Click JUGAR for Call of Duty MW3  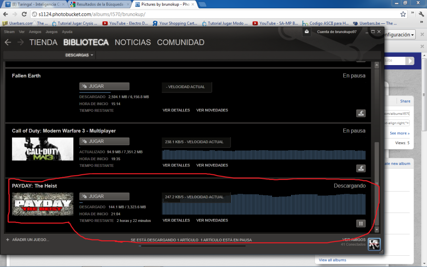click(104, 141)
